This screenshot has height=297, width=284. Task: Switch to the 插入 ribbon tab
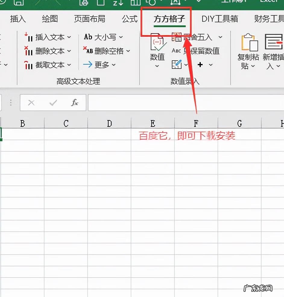pyautogui.click(x=18, y=19)
